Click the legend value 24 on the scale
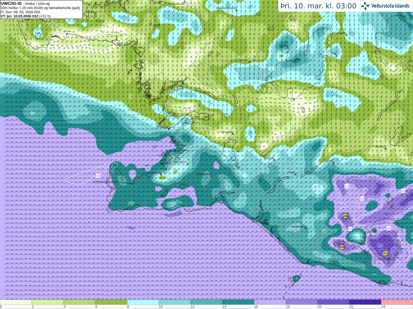Image resolution: width=413 pixels, height=309 pixels. pos(383,307)
